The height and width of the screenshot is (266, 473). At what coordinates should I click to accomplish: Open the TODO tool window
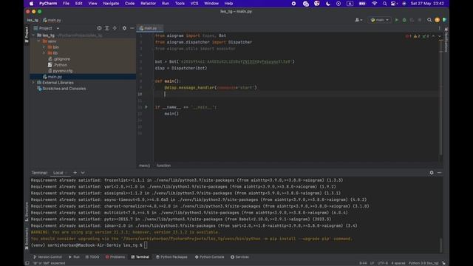coord(92,257)
